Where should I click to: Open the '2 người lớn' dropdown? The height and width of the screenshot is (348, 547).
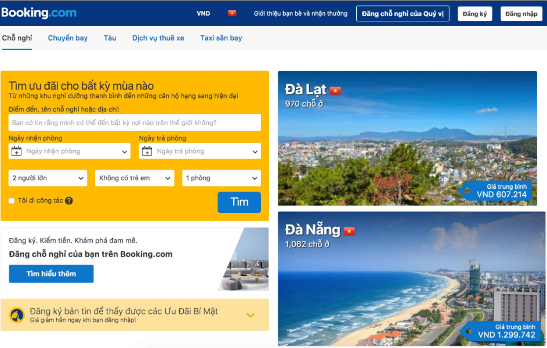pos(48,178)
